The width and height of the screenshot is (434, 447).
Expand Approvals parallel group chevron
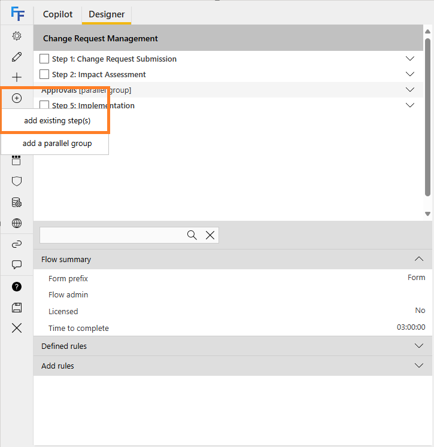[410, 90]
